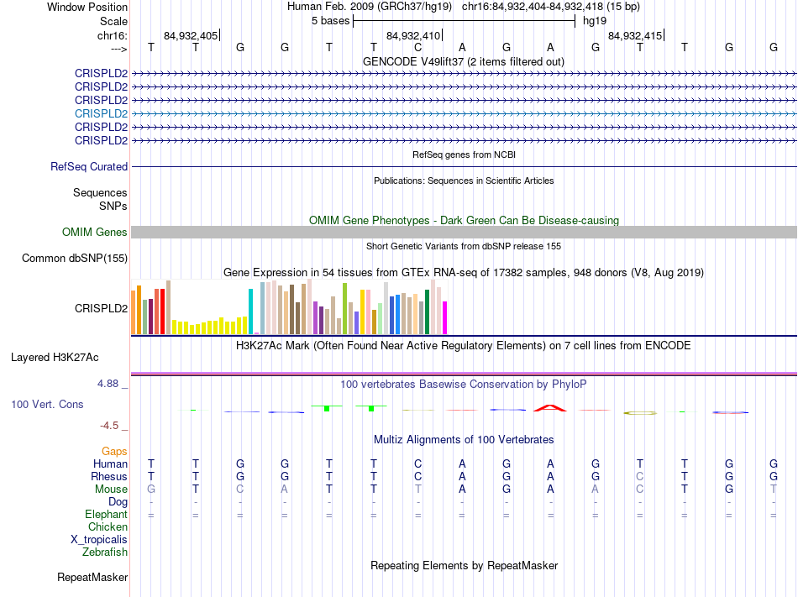798x597 pixels.
Task: Click the Gaps label in Multiz track
Action: 114,451
